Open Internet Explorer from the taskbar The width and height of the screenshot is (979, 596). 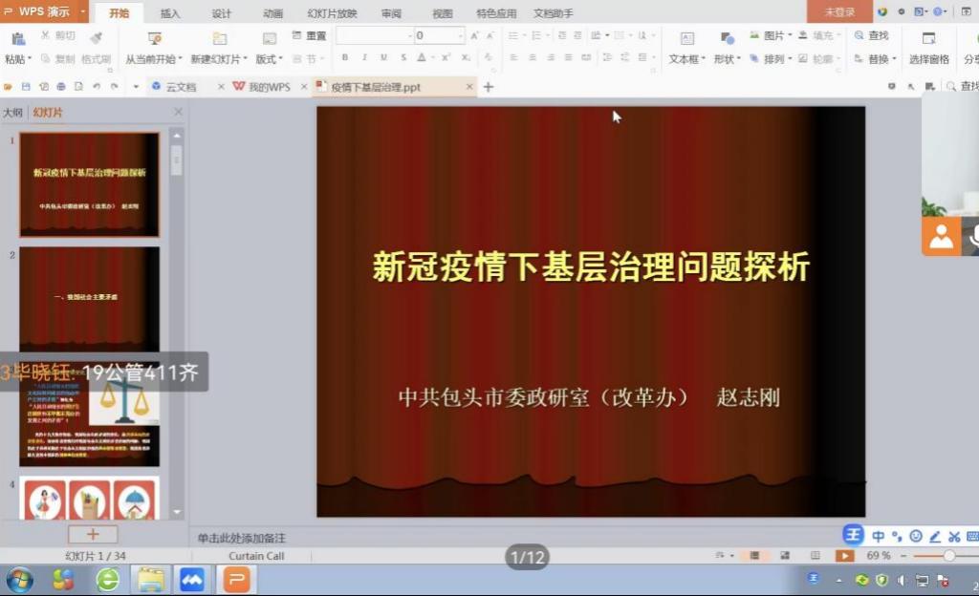coord(107,579)
